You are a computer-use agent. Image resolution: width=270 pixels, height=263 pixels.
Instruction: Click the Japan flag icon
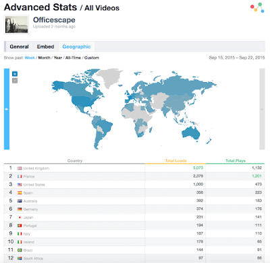[x=20, y=217]
